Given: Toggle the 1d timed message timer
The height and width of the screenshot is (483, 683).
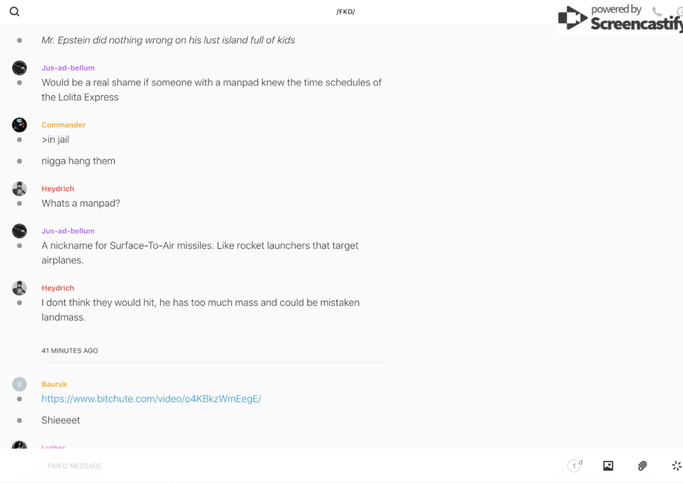Looking at the screenshot, I should [x=574, y=466].
